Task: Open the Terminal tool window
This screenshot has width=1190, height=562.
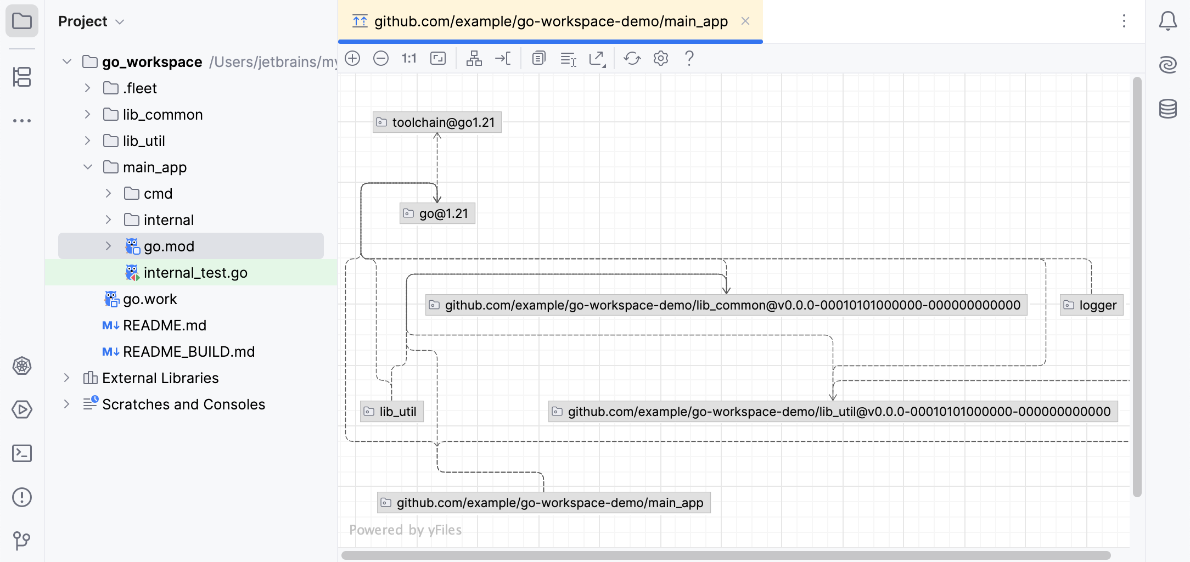Action: [21, 453]
